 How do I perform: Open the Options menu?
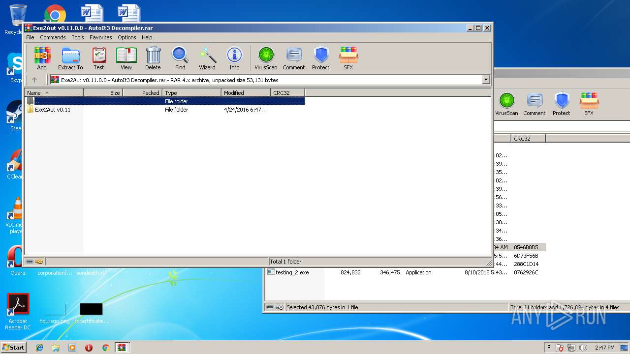coord(126,37)
